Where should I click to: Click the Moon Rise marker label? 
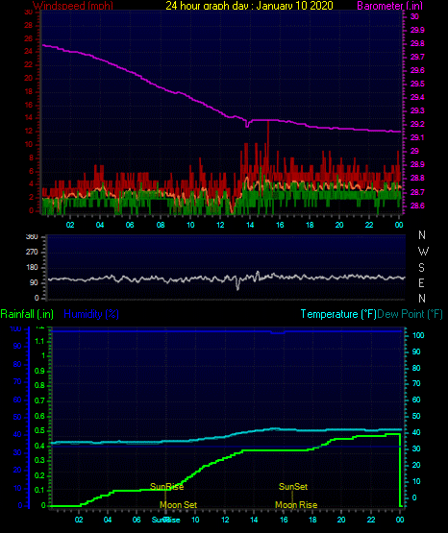click(x=296, y=505)
